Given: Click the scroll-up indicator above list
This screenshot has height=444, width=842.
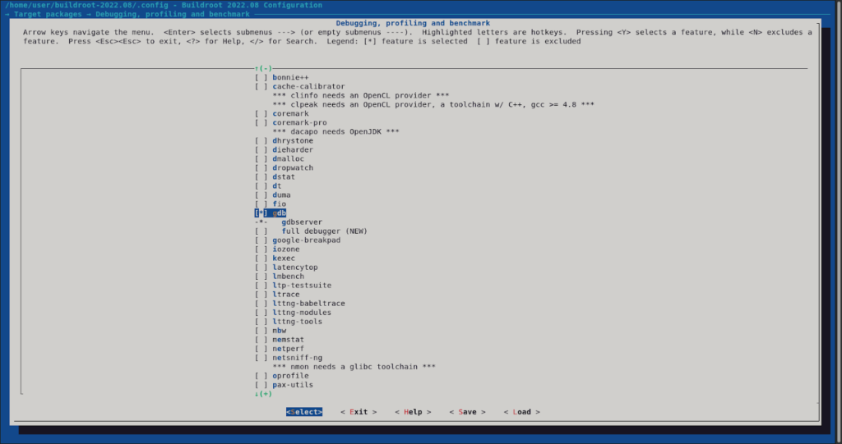Looking at the screenshot, I should click(263, 68).
